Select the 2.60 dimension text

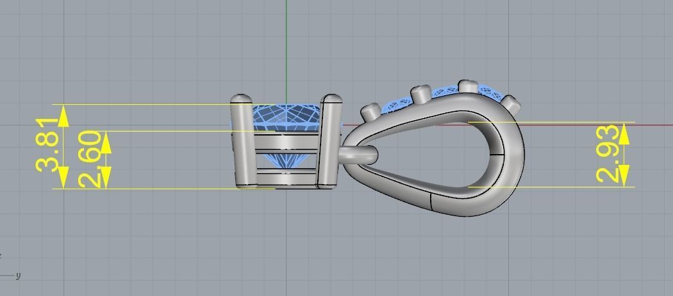[90, 159]
